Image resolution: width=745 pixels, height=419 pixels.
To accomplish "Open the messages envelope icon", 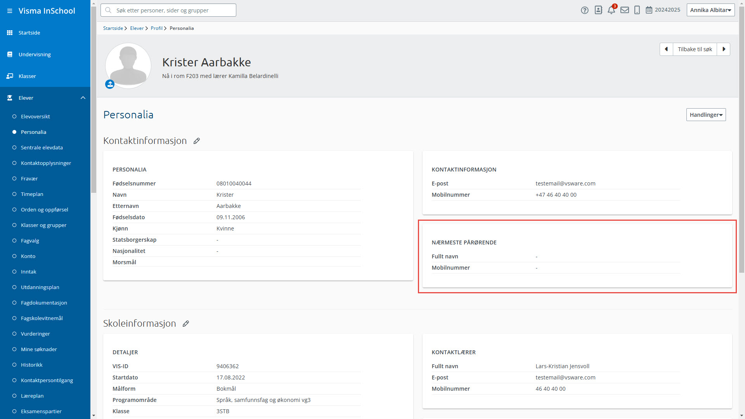I will click(x=625, y=10).
